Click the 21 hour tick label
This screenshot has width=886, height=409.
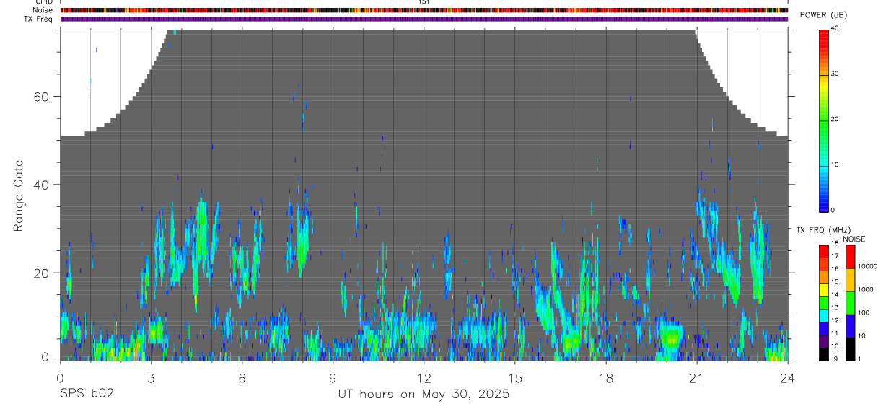coord(697,377)
